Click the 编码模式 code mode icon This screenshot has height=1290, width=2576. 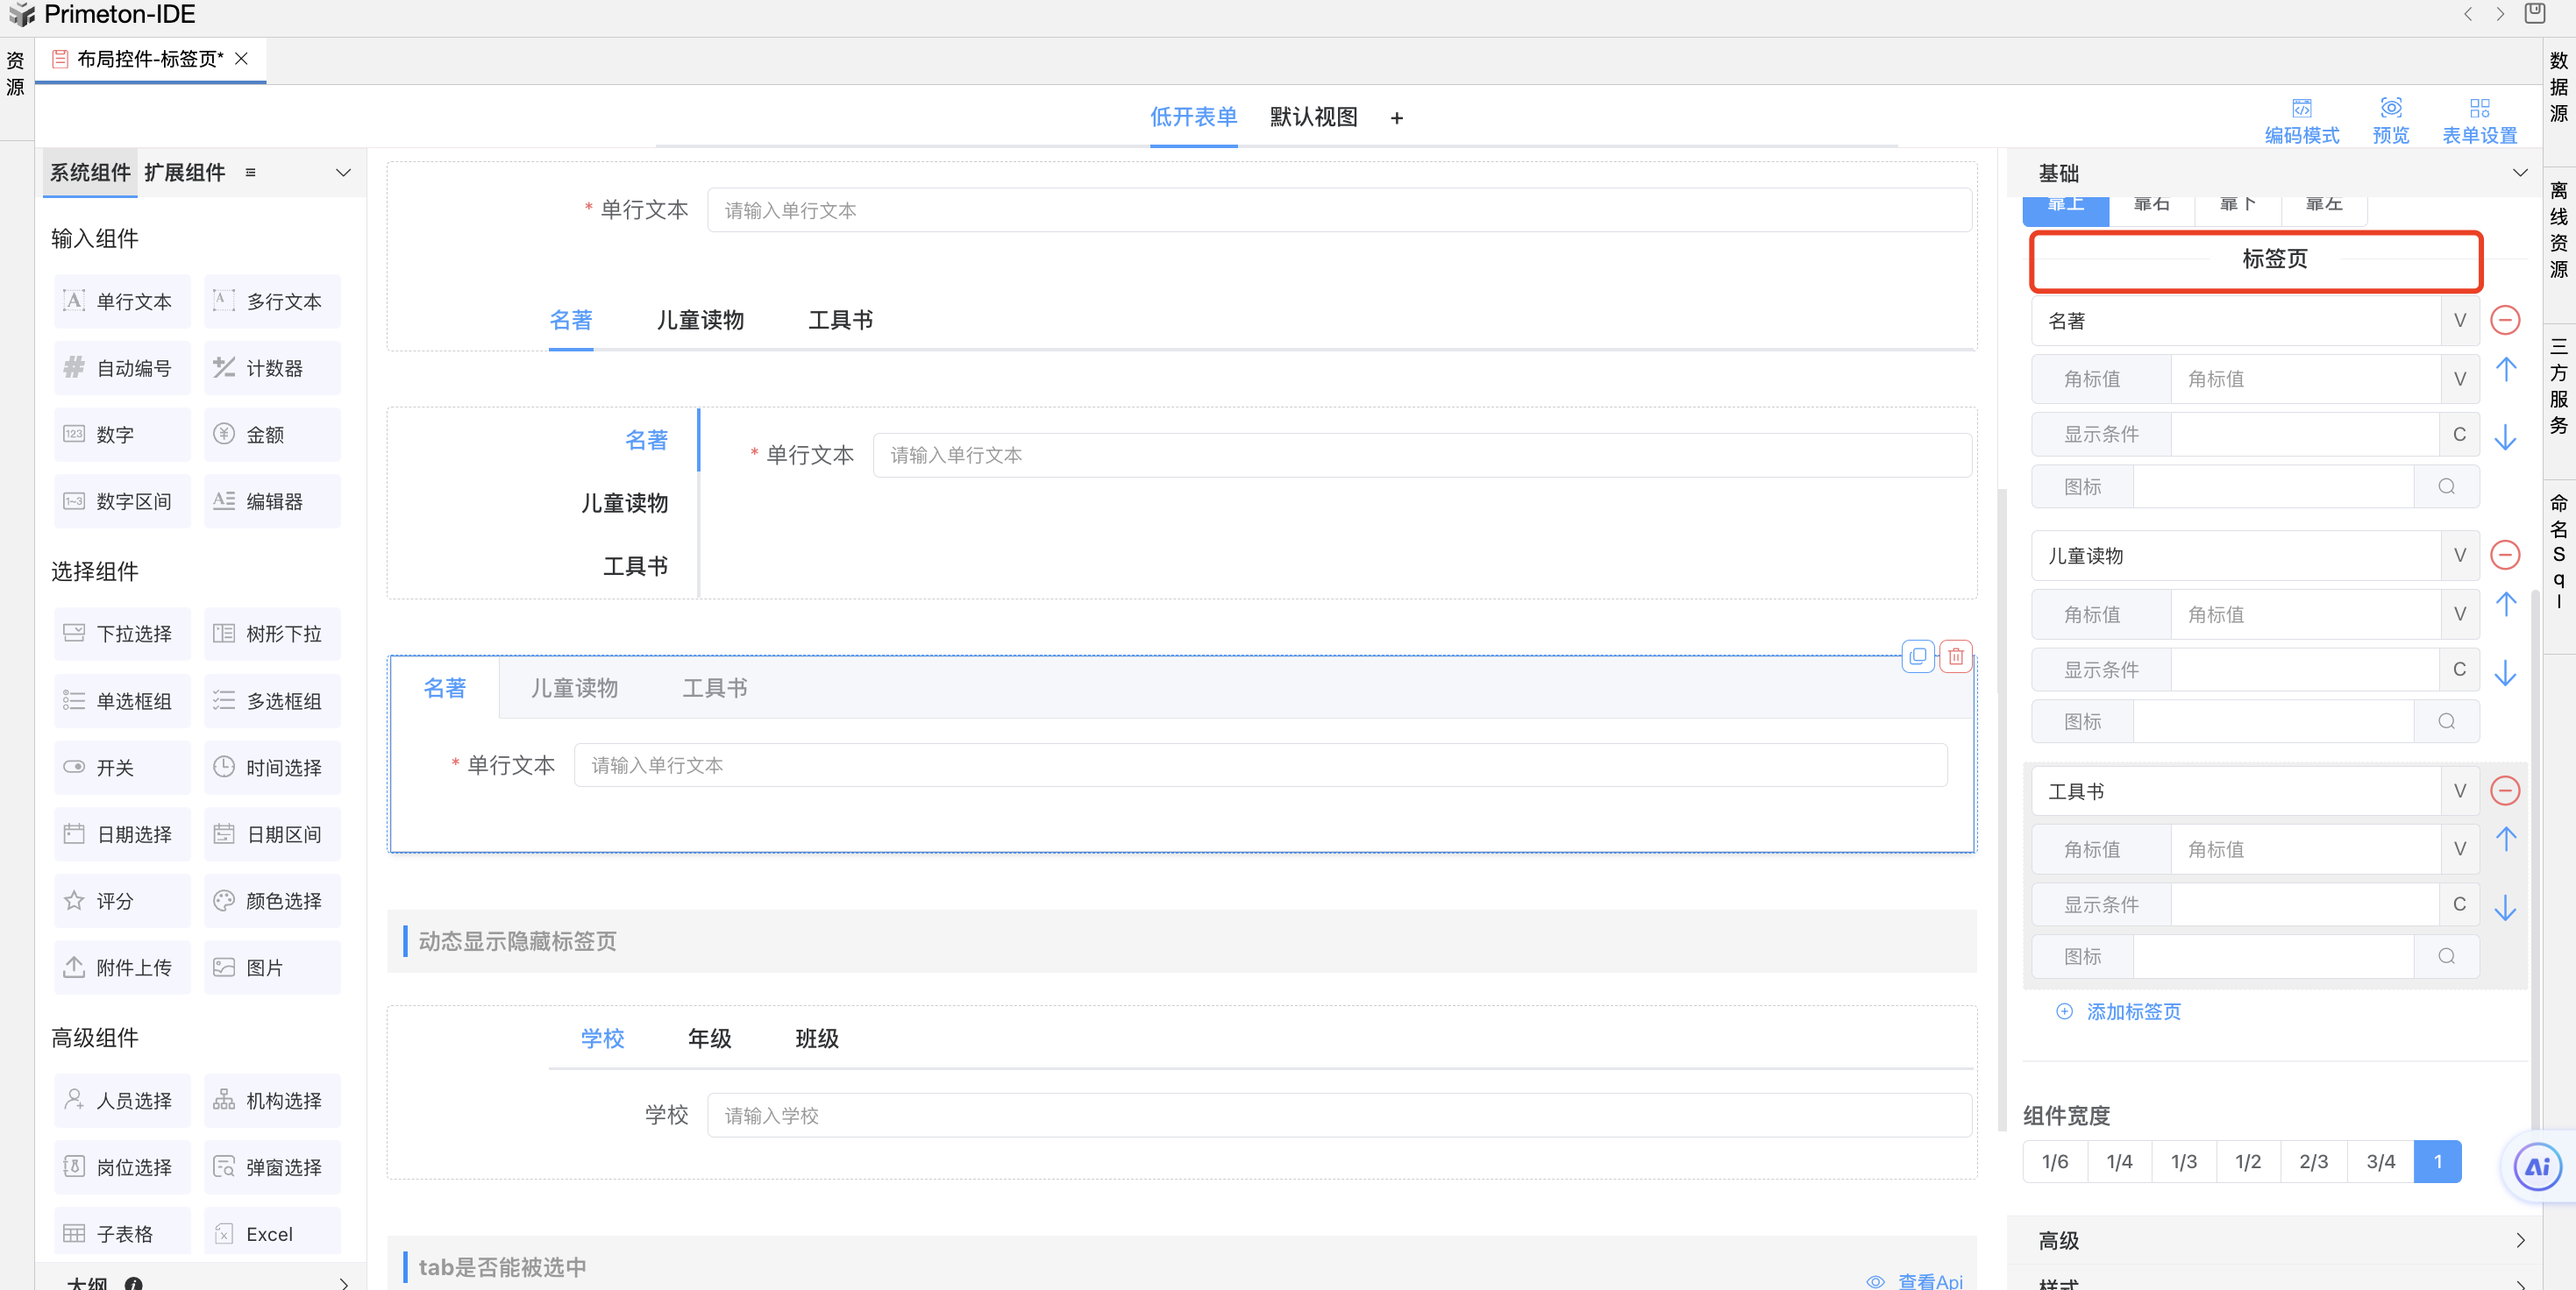pos(2301,109)
